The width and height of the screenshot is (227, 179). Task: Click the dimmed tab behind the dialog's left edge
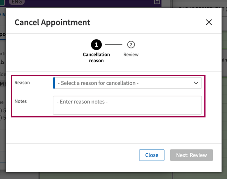[3, 35]
